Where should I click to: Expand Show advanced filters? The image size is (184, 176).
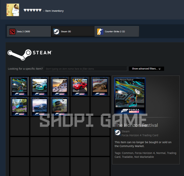click(x=146, y=69)
